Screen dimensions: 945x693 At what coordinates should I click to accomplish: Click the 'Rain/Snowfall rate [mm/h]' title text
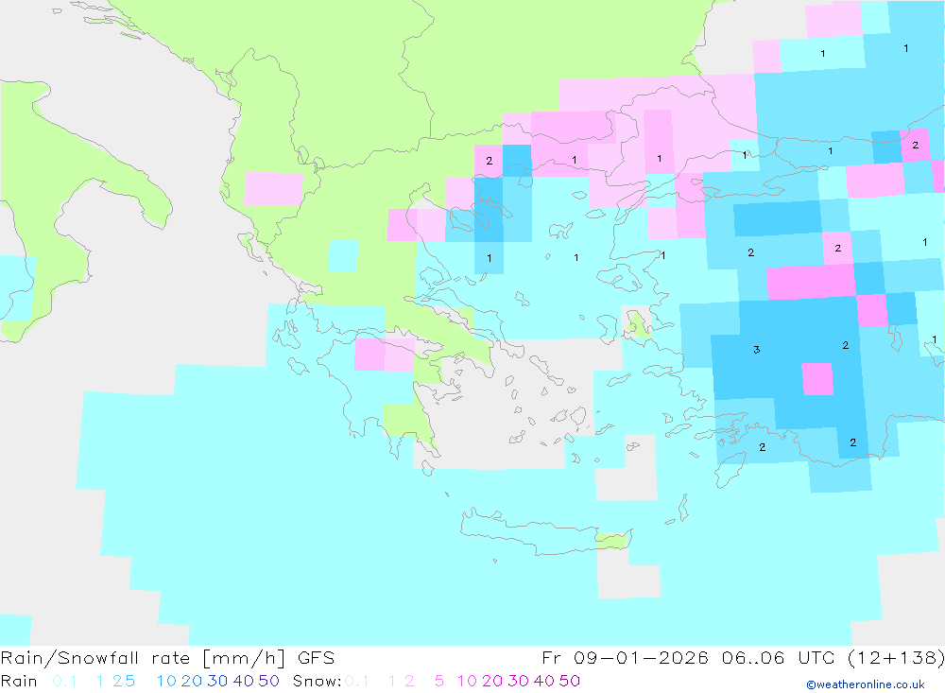point(143,658)
